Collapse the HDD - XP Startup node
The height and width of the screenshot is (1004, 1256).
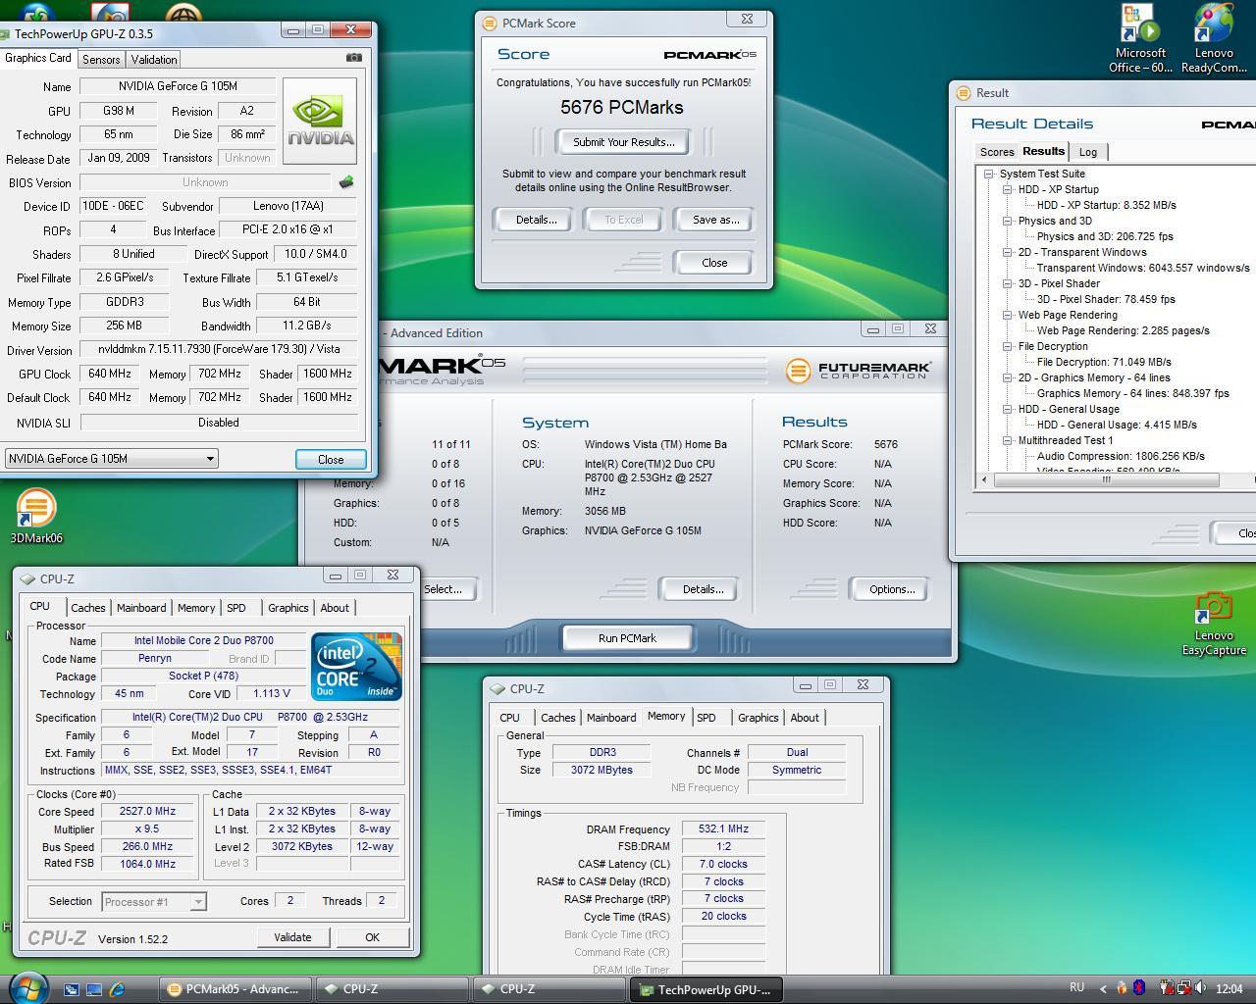[1007, 189]
